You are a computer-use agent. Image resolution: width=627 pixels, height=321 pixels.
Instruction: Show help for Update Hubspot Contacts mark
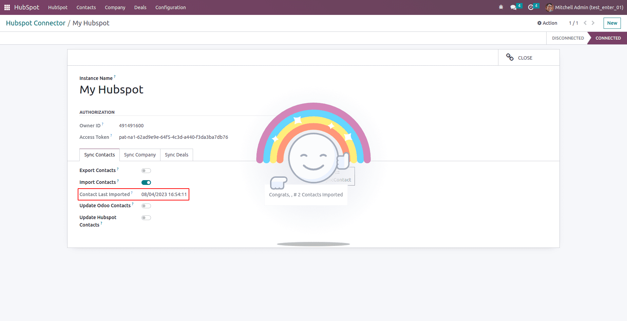pyautogui.click(x=101, y=223)
